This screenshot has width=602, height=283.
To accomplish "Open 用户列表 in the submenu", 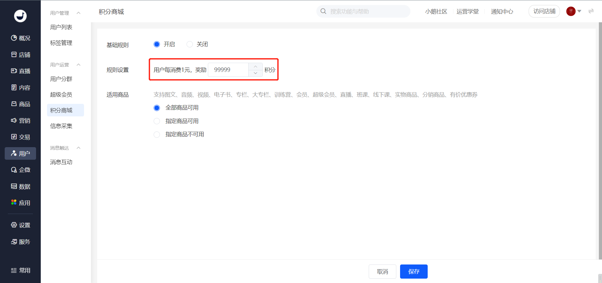I will click(x=61, y=27).
